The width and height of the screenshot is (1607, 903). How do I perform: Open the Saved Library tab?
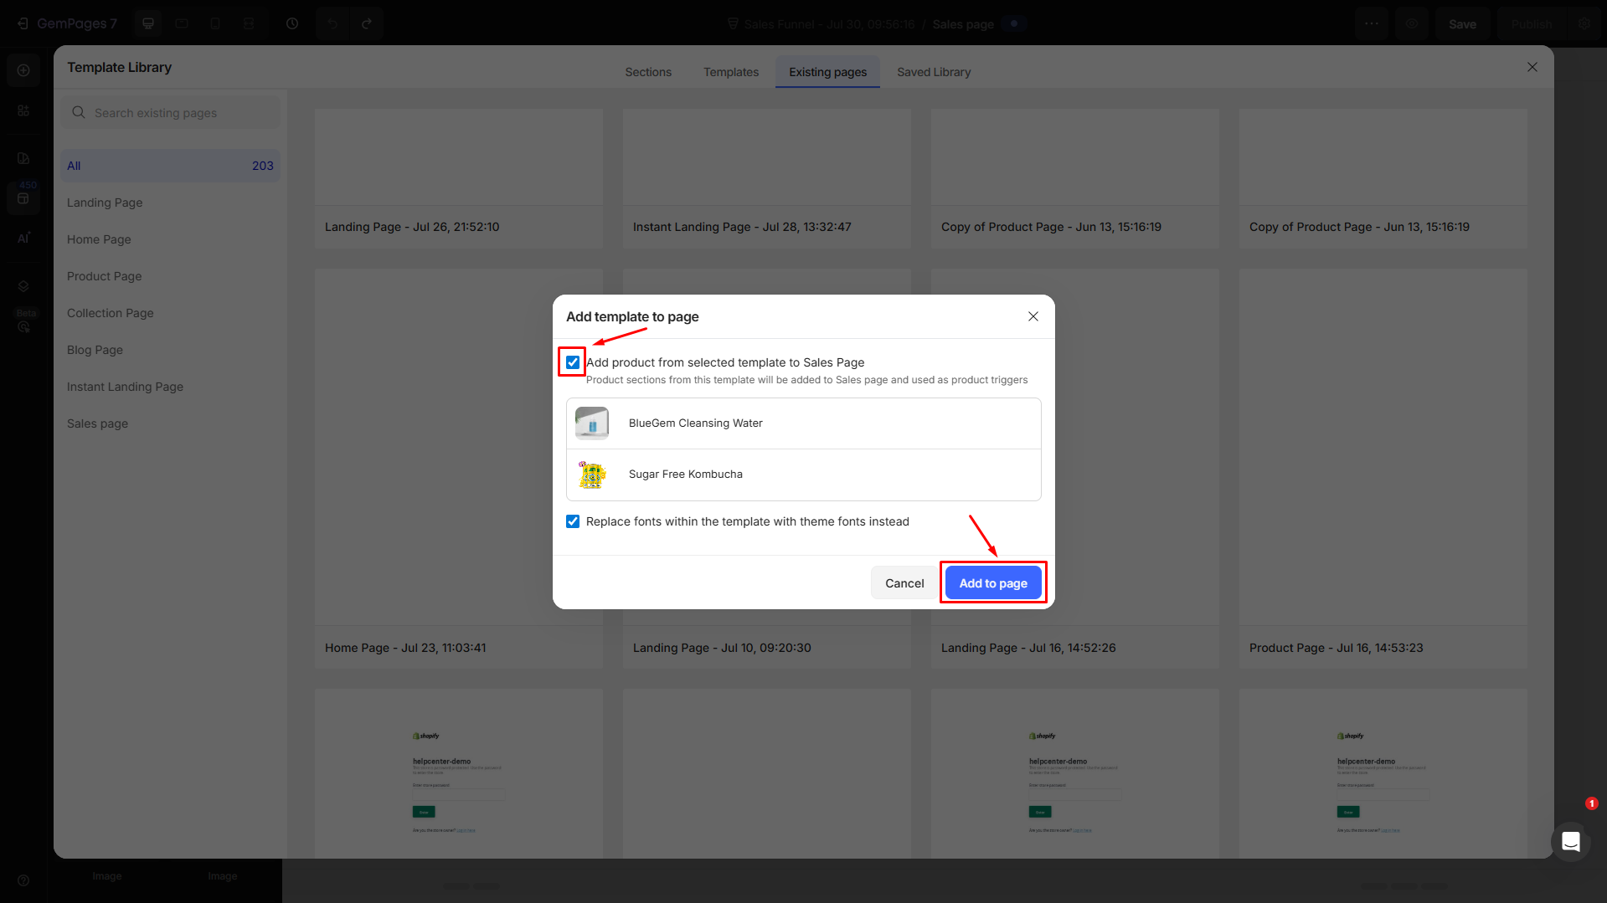pos(934,72)
